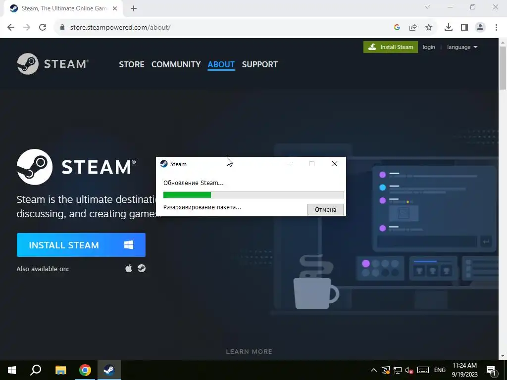
Task: Reload the page
Action: point(43,28)
